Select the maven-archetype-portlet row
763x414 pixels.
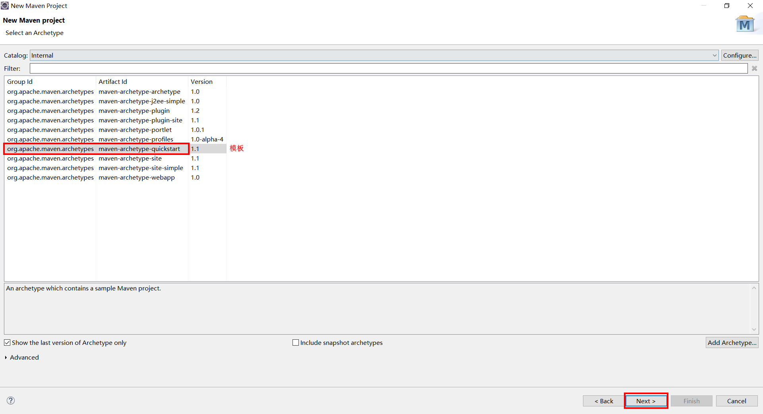115,130
